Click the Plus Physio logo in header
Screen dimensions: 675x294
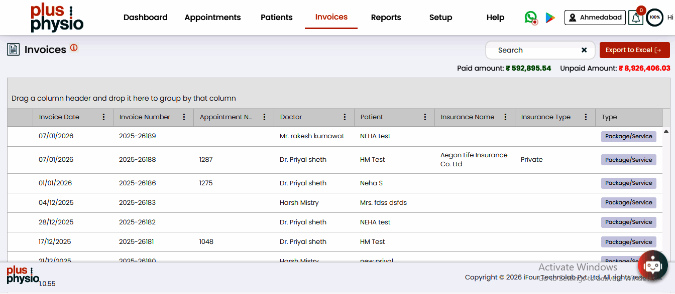pos(57,18)
